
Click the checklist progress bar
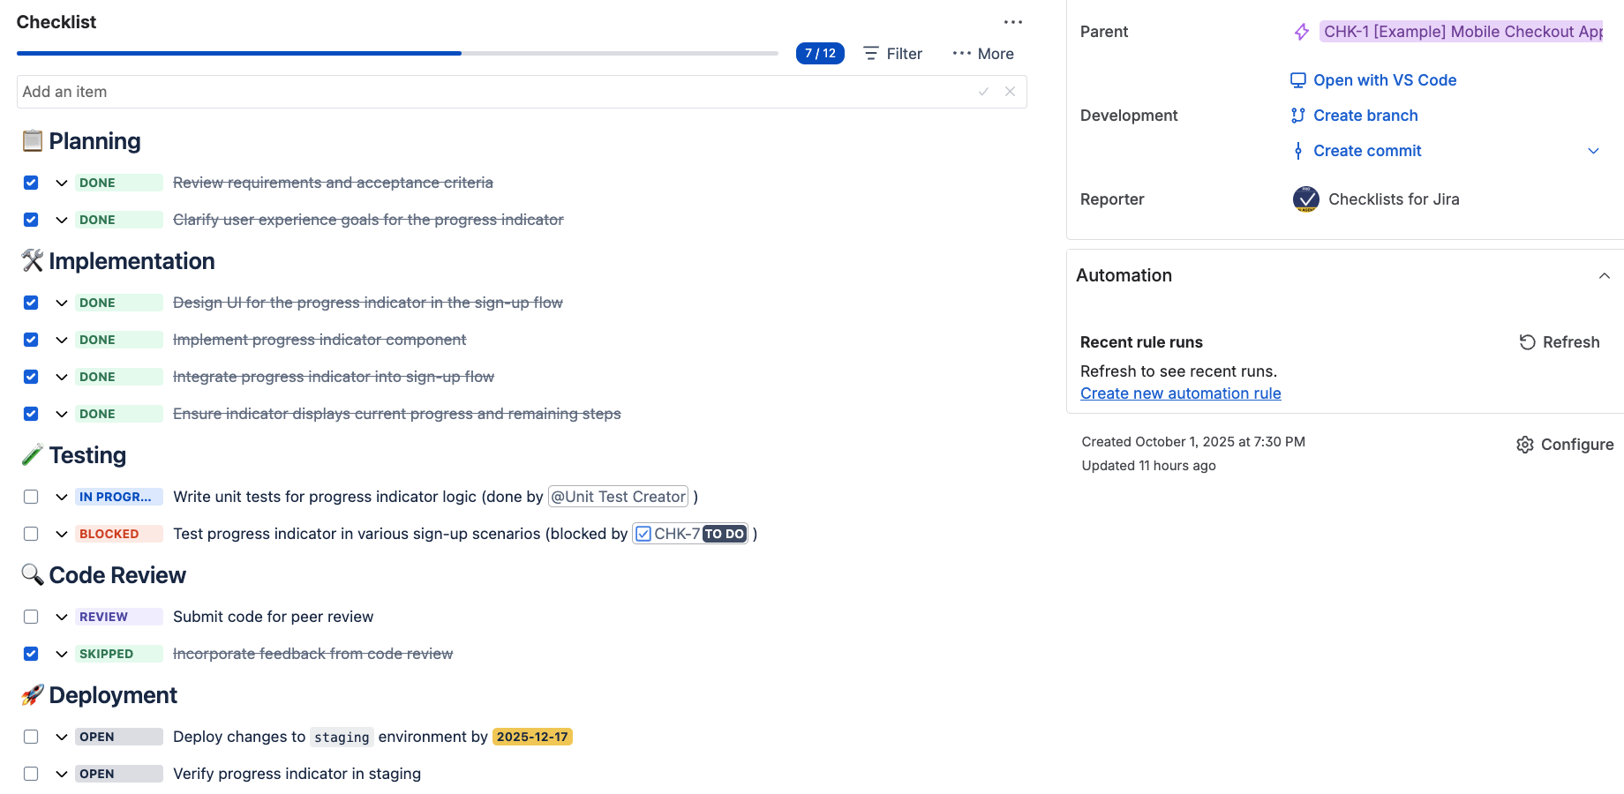(397, 53)
